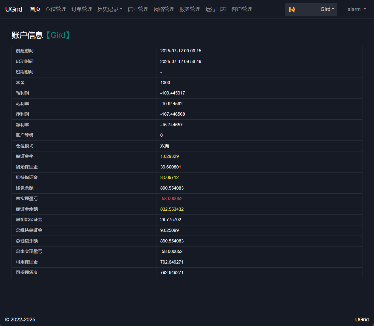The image size is (374, 326).
Task: Open the Gird account dropdown
Action: click(x=327, y=9)
